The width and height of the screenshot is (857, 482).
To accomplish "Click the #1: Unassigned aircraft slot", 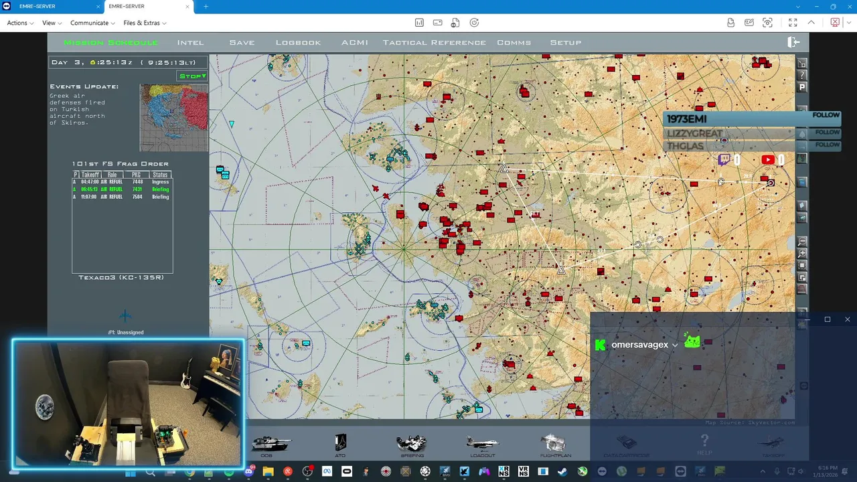I will [x=125, y=332].
